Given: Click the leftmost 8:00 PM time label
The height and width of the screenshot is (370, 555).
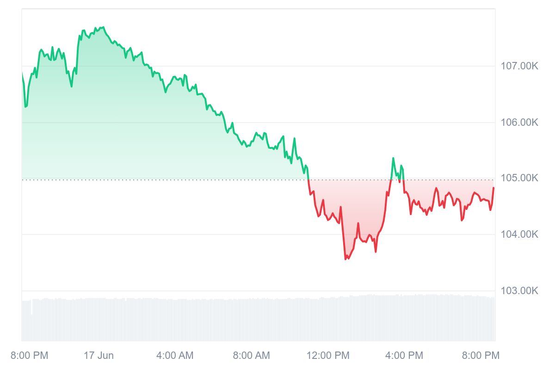Looking at the screenshot, I should click(x=29, y=355).
